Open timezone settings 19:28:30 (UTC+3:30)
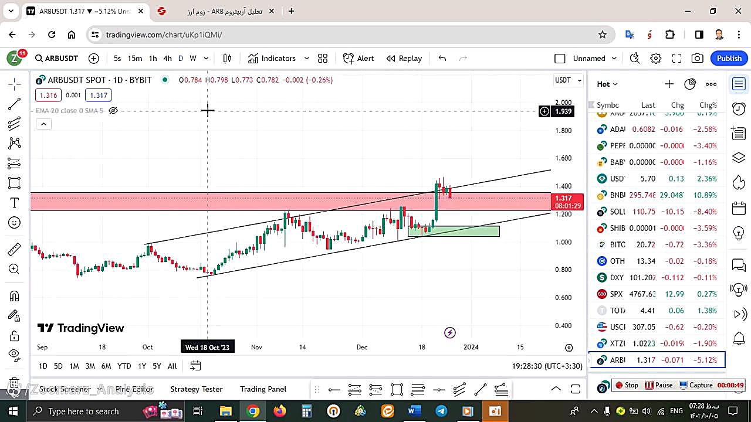 pyautogui.click(x=547, y=366)
